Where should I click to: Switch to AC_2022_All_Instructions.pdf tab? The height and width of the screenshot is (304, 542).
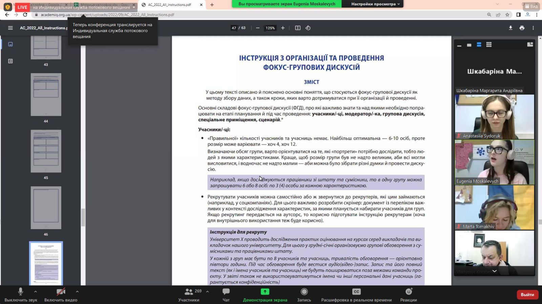coord(169,5)
